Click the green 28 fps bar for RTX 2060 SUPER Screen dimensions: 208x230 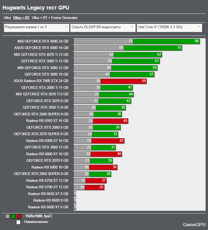[x=100, y=174]
